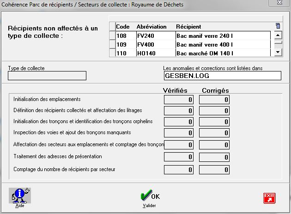Screen dimensions: 291x214
Task: Click the Récipient column header
Action: coord(188,26)
